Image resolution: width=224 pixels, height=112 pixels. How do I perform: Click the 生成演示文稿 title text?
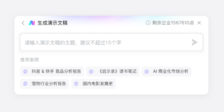point(52,23)
